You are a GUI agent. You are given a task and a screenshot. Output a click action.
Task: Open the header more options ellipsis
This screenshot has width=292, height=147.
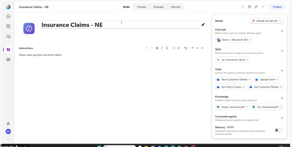pyautogui.click(x=263, y=7)
